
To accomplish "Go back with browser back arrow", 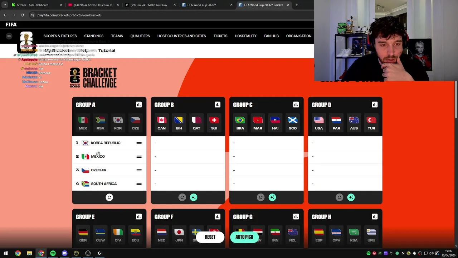I will point(5,15).
